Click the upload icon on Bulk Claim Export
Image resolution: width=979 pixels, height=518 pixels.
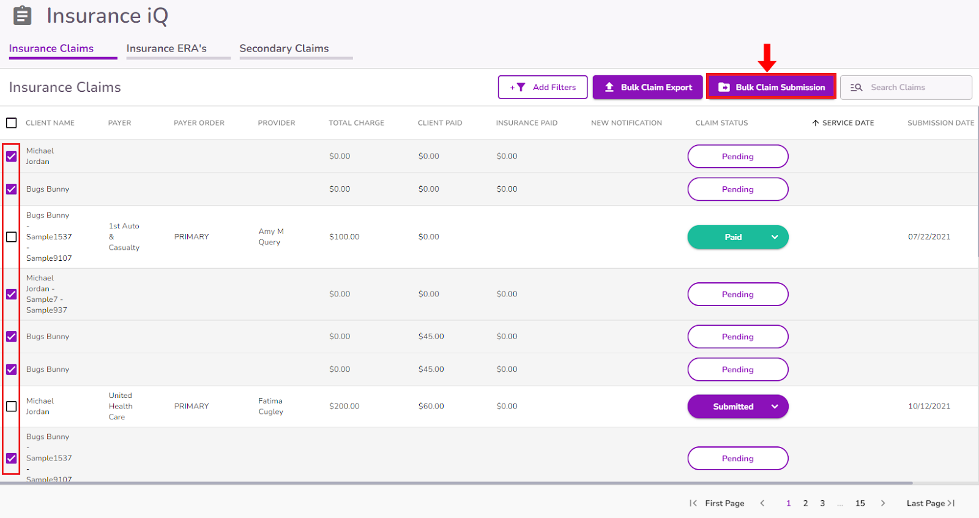coord(609,88)
